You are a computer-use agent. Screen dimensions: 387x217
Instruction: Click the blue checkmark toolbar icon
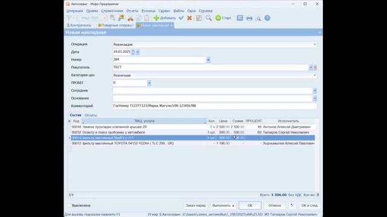(181, 18)
